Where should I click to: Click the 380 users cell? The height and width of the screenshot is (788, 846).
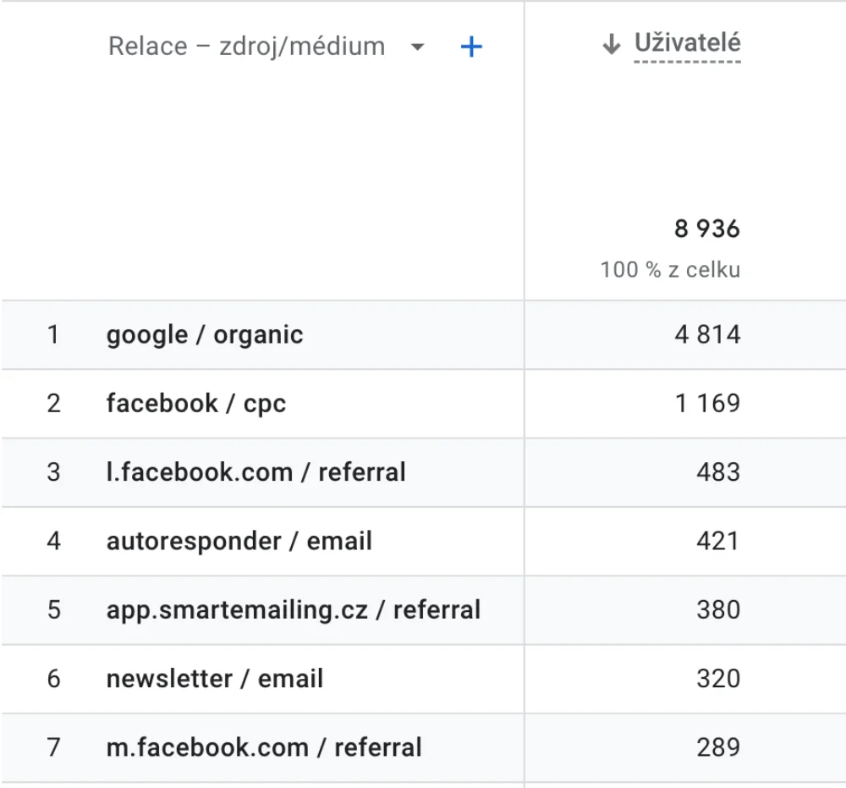[717, 610]
